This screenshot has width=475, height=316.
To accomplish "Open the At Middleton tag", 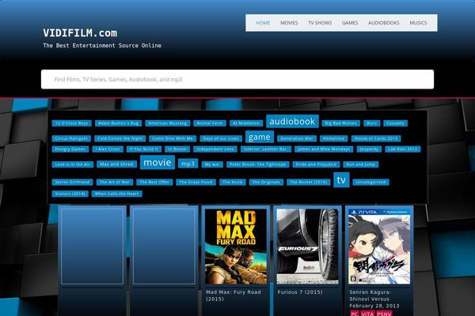I will click(x=246, y=123).
